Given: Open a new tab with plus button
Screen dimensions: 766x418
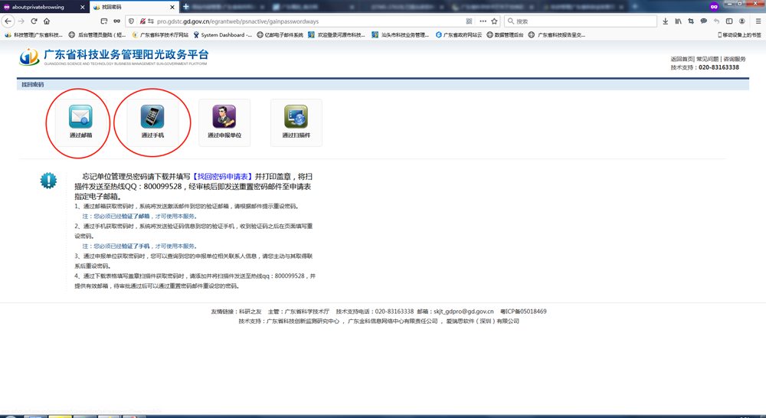Looking at the screenshot, I should point(185,7).
